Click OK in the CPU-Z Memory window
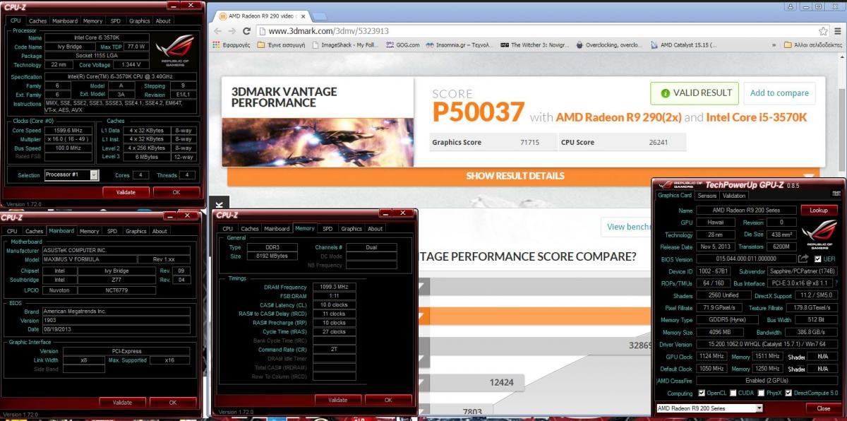 point(388,400)
